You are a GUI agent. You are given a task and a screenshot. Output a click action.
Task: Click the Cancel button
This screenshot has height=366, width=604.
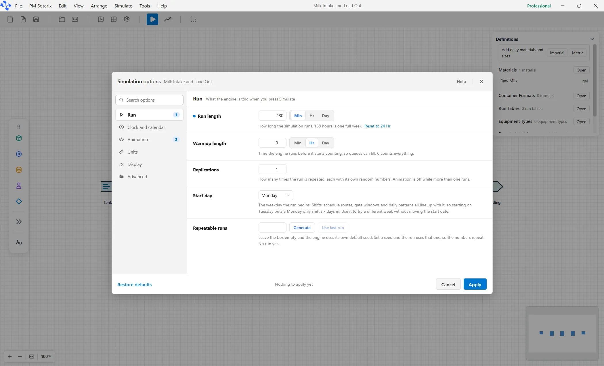tap(448, 284)
